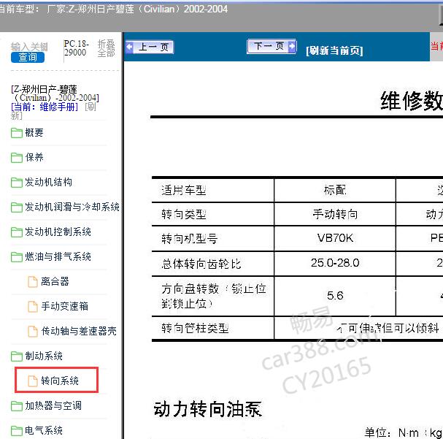This screenshot has width=443, height=439.
Task: Click the 手动转向 table cell
Action: tap(335, 214)
